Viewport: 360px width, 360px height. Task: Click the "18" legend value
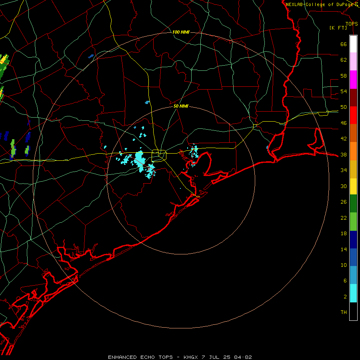point(344,234)
